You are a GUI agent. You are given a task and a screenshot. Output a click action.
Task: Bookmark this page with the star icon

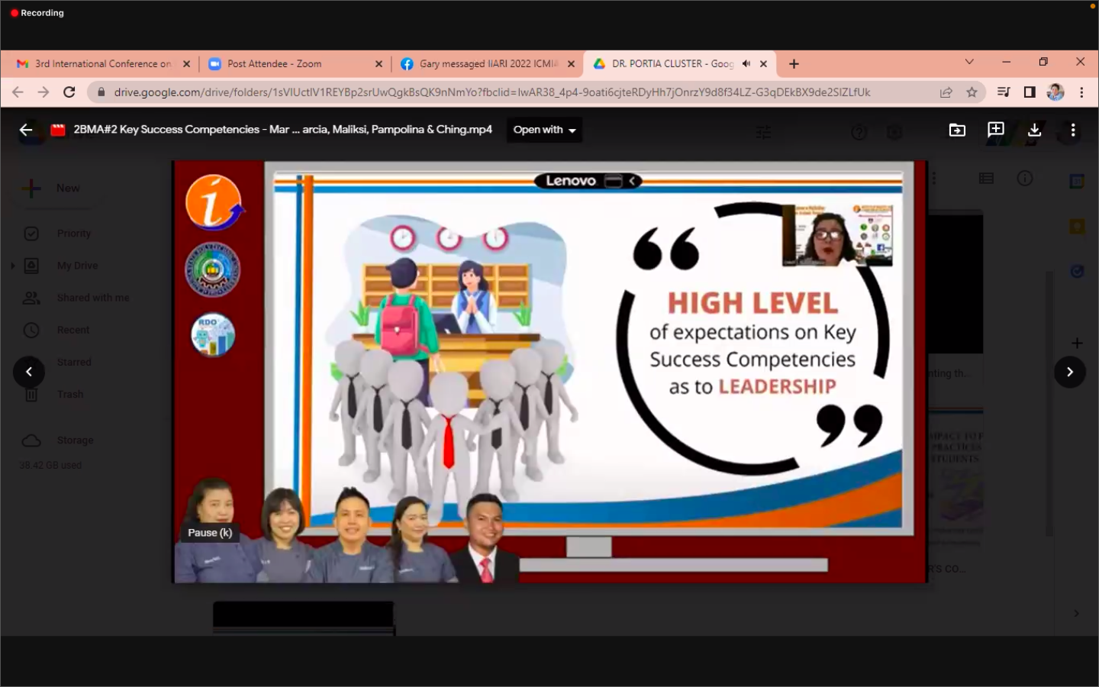coord(972,92)
